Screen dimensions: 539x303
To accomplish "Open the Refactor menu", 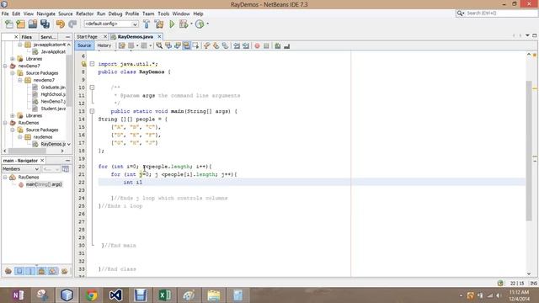I will tap(84, 13).
